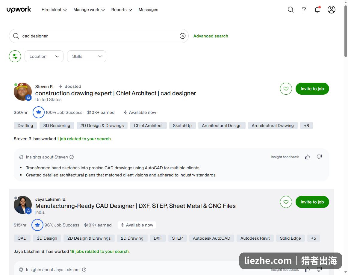348x275 pixels.
Task: Click the SketchUp skill tag
Action: pos(182,126)
